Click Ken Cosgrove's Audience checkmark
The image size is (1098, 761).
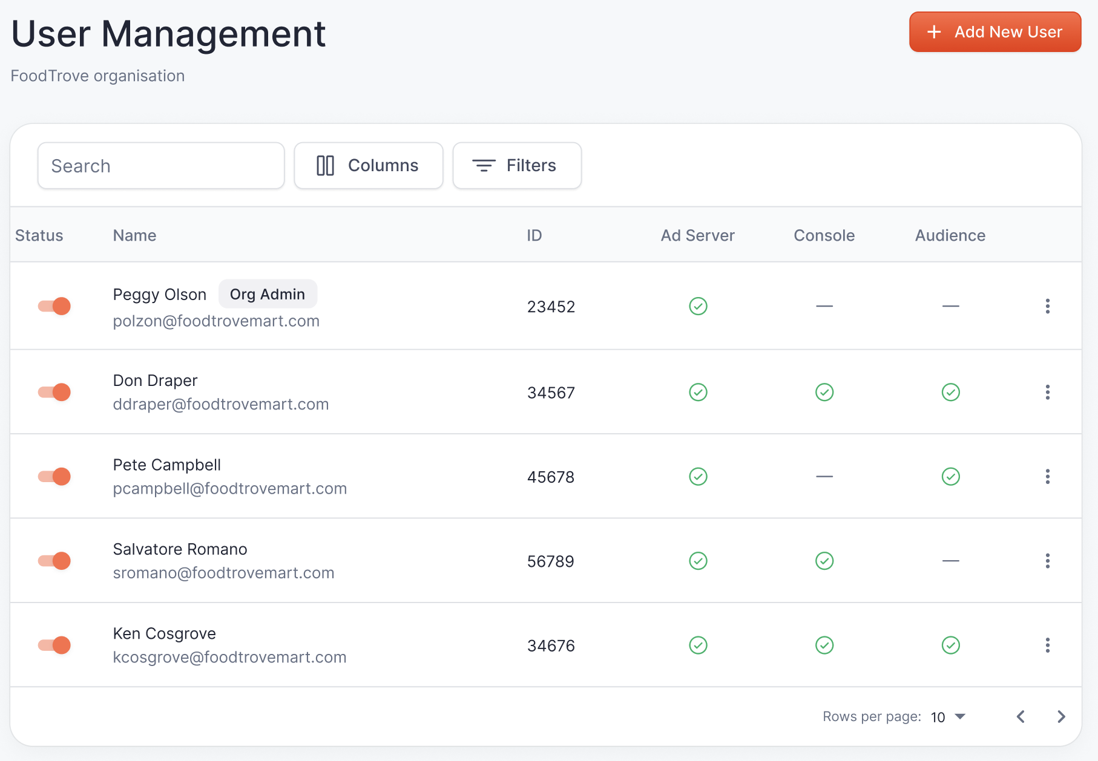pyautogui.click(x=951, y=645)
